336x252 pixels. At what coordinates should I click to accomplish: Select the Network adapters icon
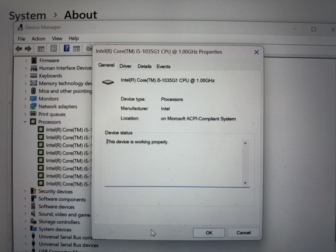(x=33, y=106)
